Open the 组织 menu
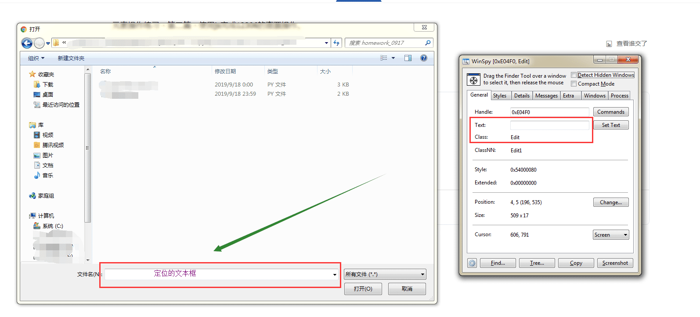Screen dimensions: 700x317 pyautogui.click(x=36, y=58)
